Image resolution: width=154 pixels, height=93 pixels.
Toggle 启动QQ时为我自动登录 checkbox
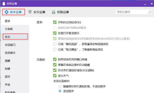(55, 28)
